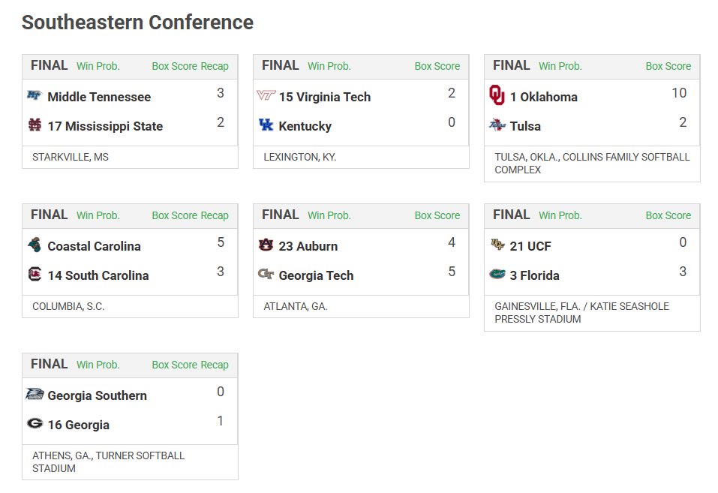Click the Oklahoma OU logo

click(x=497, y=95)
